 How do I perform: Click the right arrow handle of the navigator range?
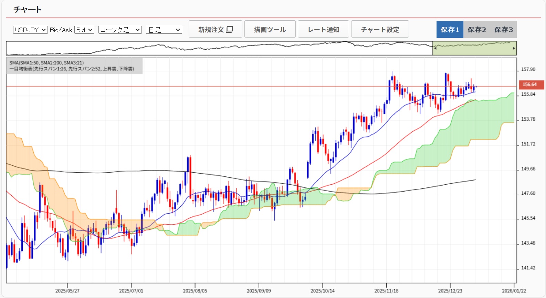coord(514,48)
